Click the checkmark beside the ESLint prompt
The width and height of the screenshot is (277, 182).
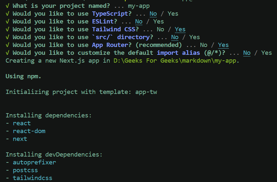point(8,21)
